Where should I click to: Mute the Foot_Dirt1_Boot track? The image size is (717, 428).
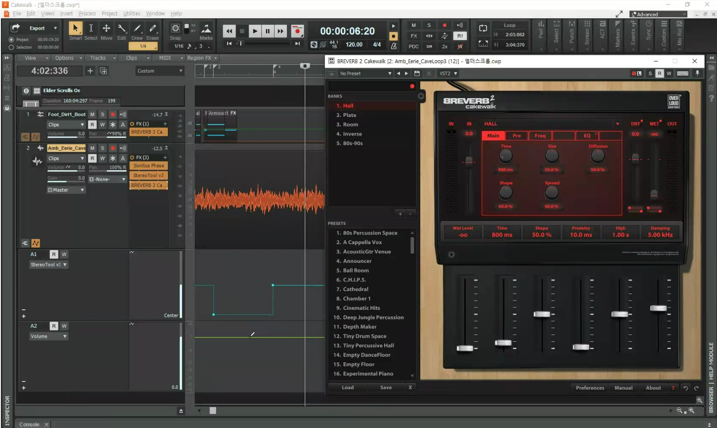point(92,115)
